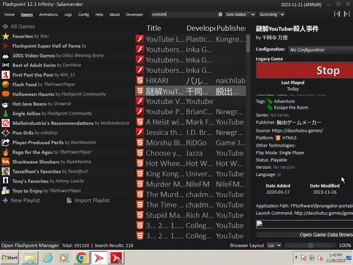Open the Developer tab
This screenshot has height=265, width=353.
click(x=135, y=14)
